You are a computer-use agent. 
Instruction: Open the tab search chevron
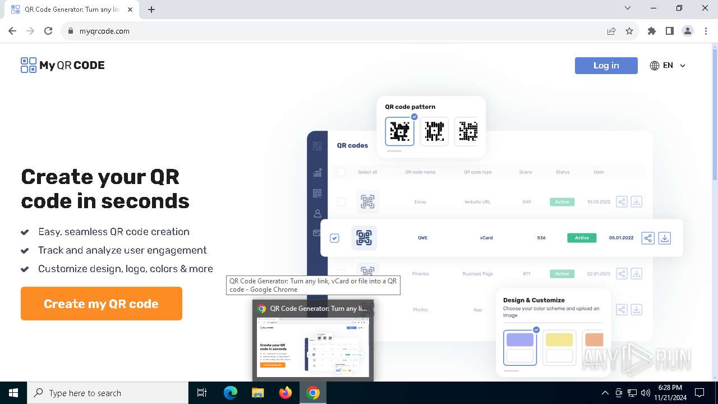[x=628, y=8]
